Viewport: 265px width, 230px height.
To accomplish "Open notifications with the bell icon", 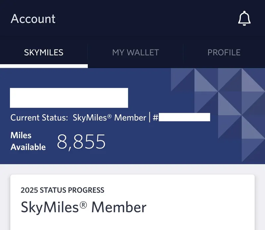I will pyautogui.click(x=244, y=18).
